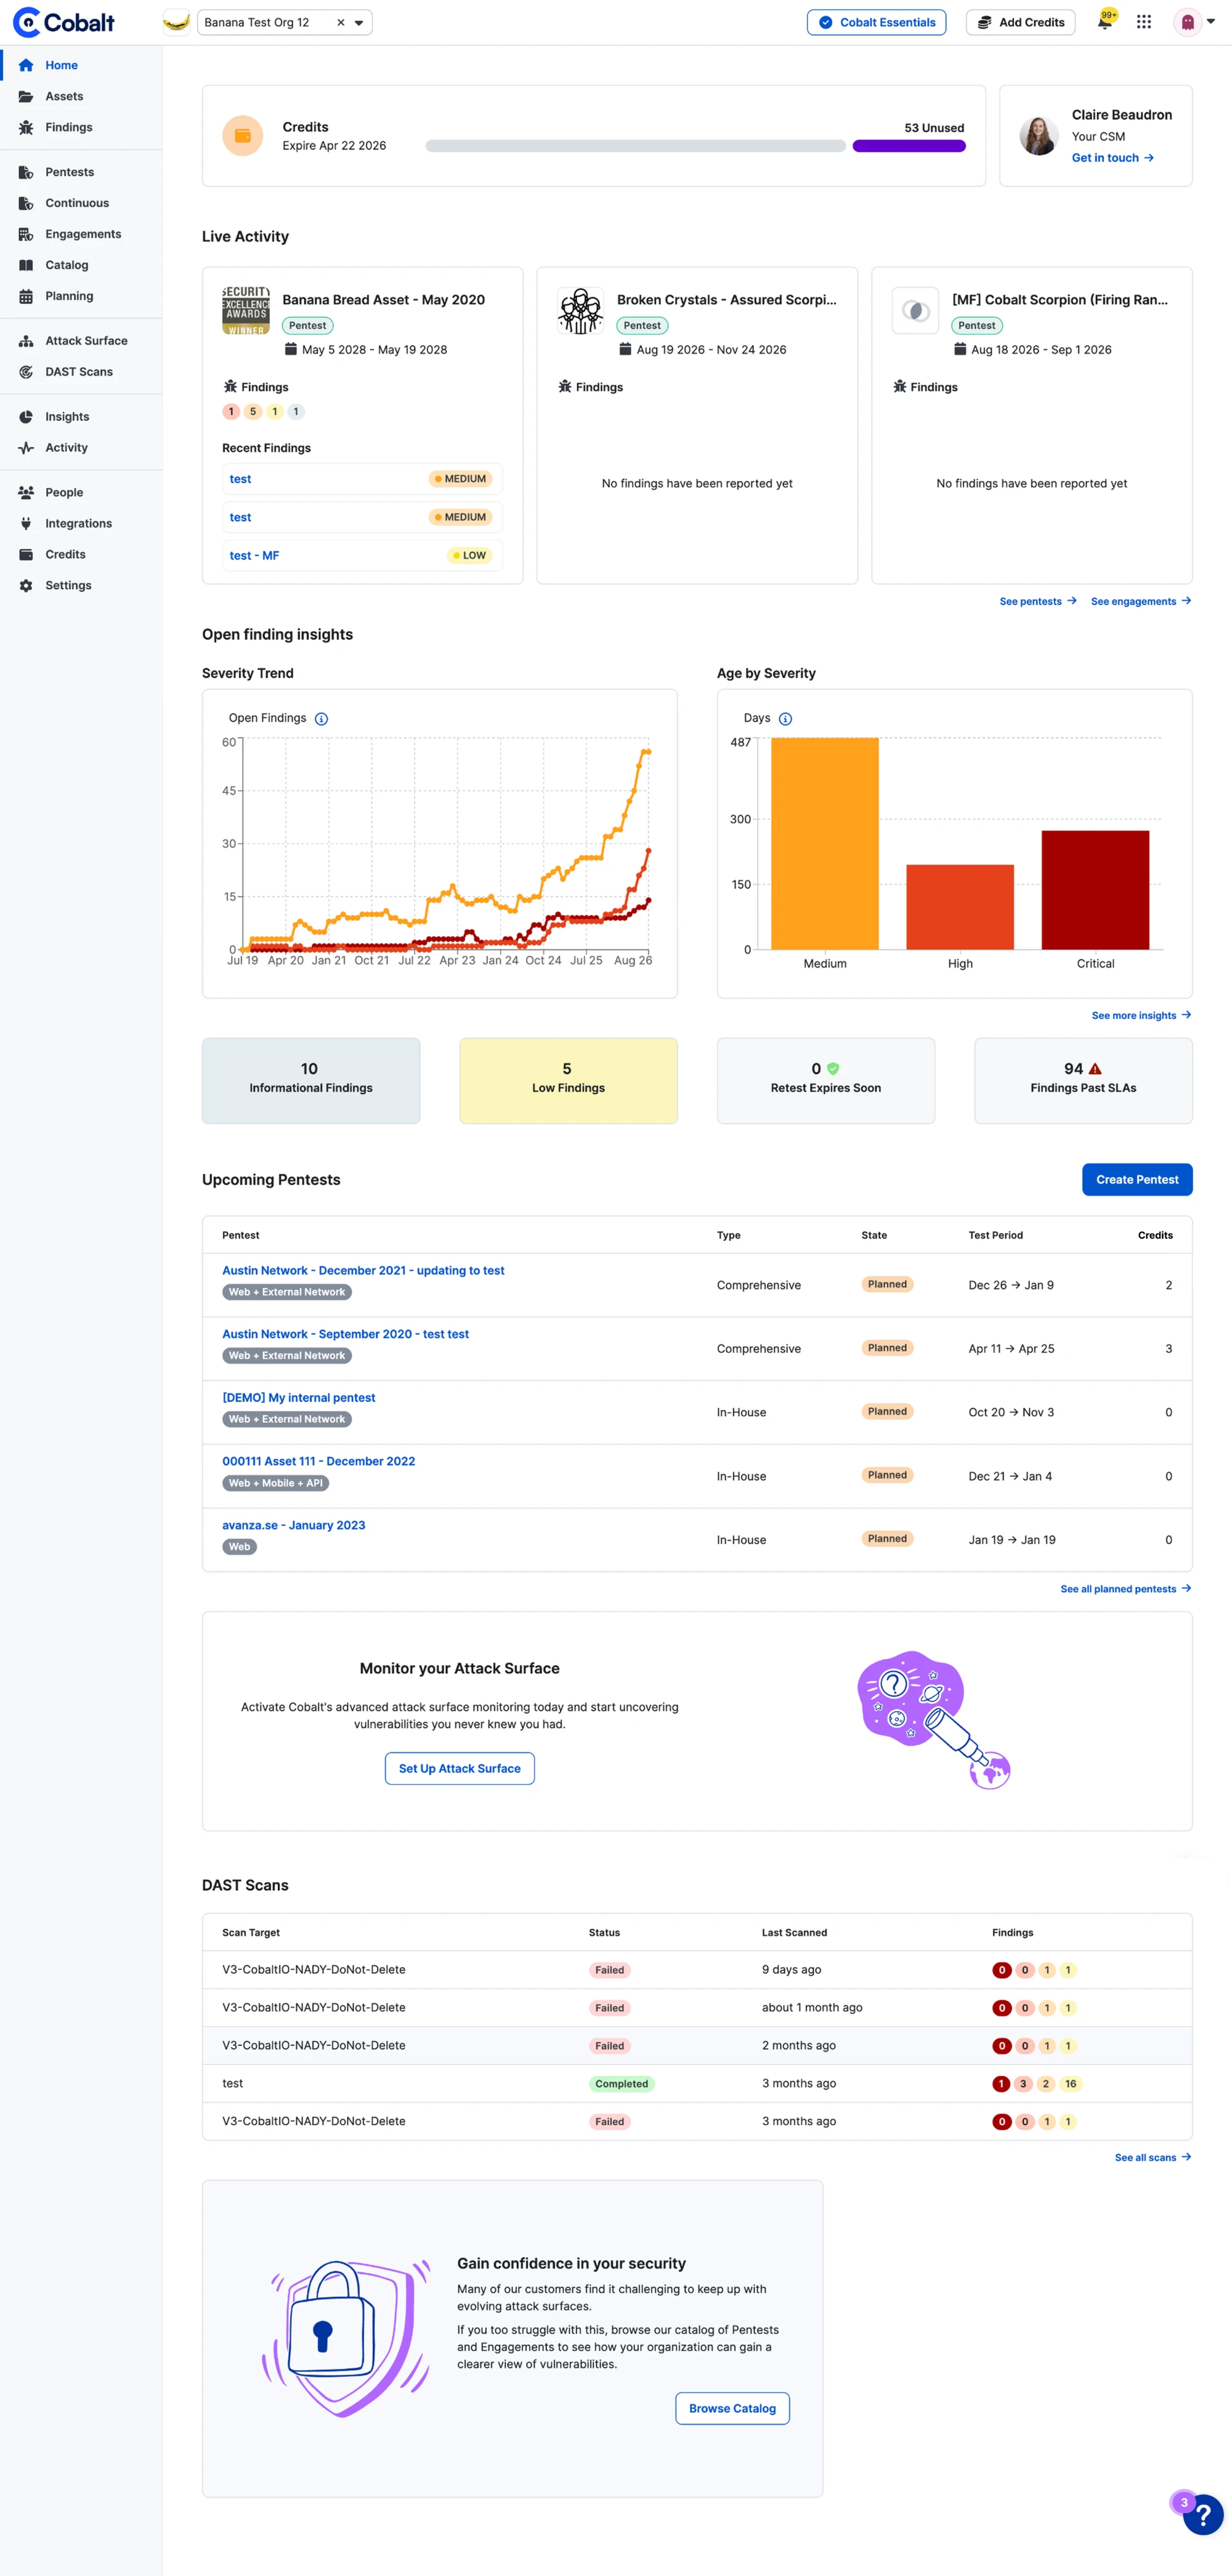Screen dimensions: 1232x2576
Task: Open the 'test - MF' low finding
Action: click(x=362, y=556)
